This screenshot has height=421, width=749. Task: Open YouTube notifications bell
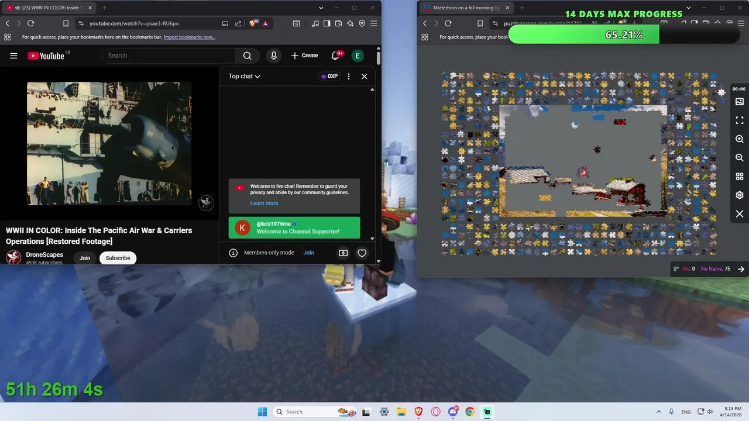click(x=335, y=56)
